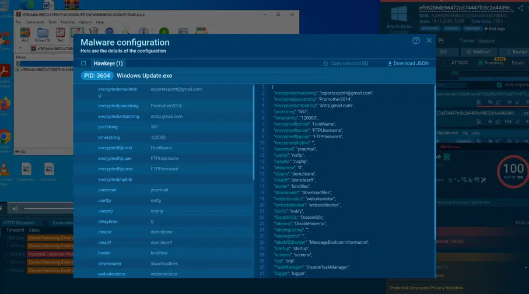Screen dimensions: 529x294
Task: Close the Malware configuration dialog
Action: (429, 40)
